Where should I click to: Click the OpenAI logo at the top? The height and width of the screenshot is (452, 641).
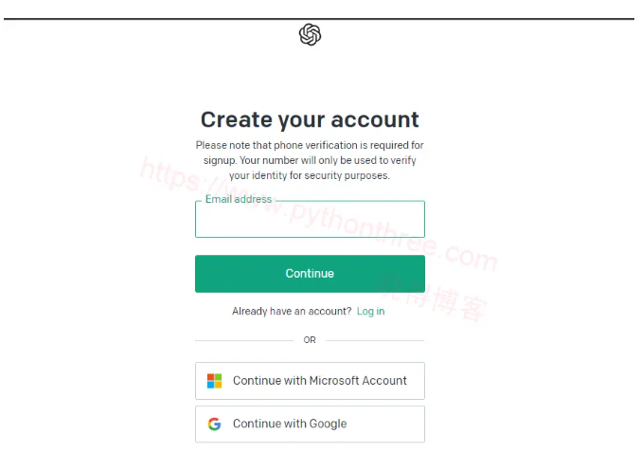[310, 35]
